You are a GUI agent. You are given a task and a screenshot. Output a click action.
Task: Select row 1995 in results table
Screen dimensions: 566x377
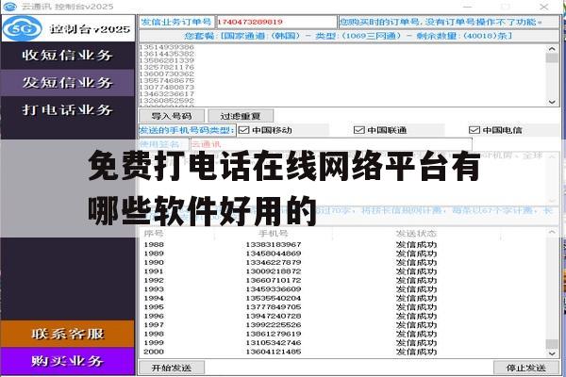coord(343,307)
